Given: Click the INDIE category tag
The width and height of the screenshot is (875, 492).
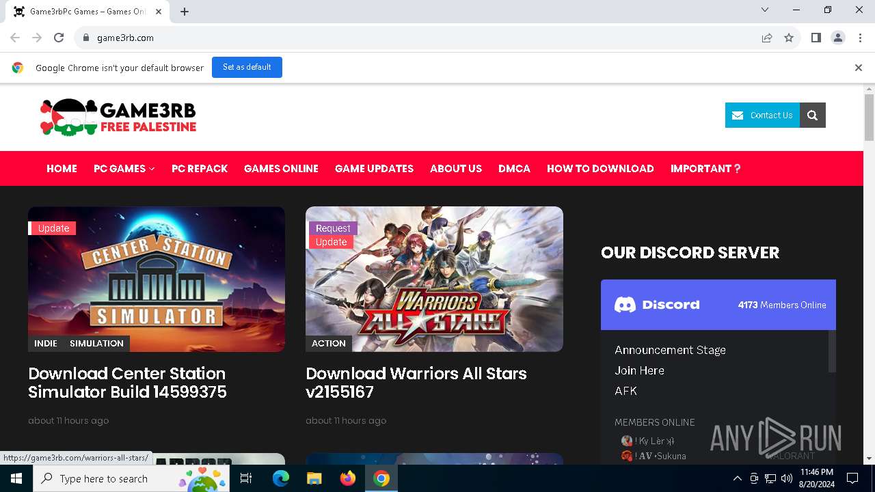Looking at the screenshot, I should [x=46, y=343].
